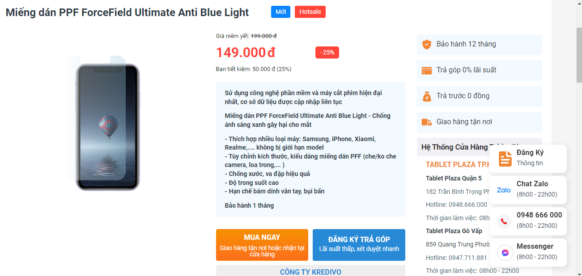The image size is (582, 276).
Task: Click the money bag prepay icon
Action: (x=427, y=96)
